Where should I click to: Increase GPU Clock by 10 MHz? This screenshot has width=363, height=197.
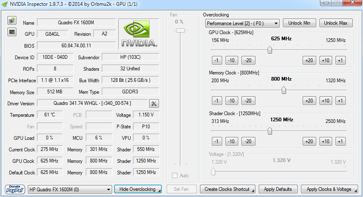tap(326, 60)
